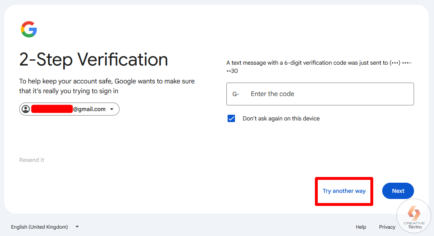This screenshot has height=236, width=434.
Task: Click the "G-" prefix in code field
Action: pos(235,94)
